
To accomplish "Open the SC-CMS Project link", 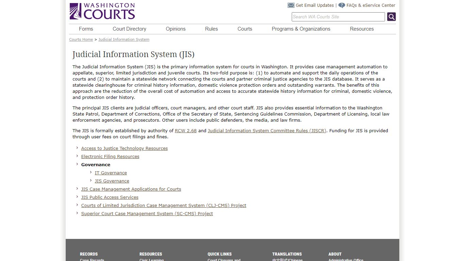I will [147, 213].
